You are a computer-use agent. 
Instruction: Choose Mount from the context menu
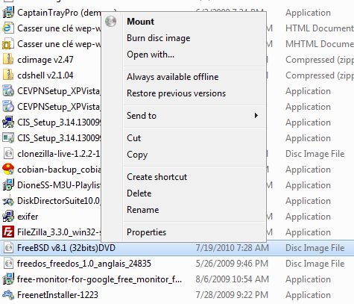[141, 22]
